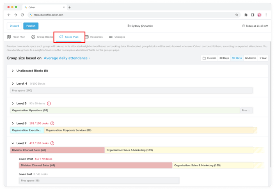This screenshot has height=191, width=275.
Task: Switch to the Floor Plan tab
Action: coord(16,37)
